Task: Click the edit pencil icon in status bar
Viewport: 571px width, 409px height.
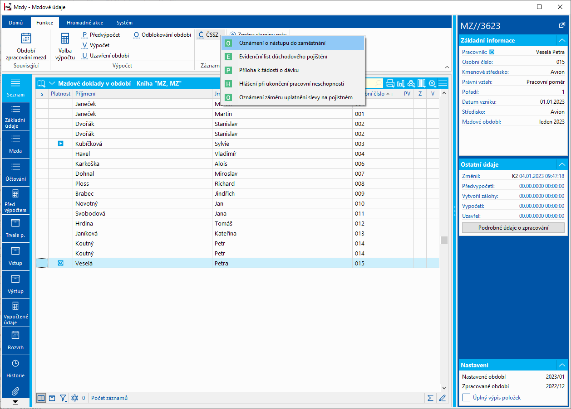Action: tap(443, 398)
